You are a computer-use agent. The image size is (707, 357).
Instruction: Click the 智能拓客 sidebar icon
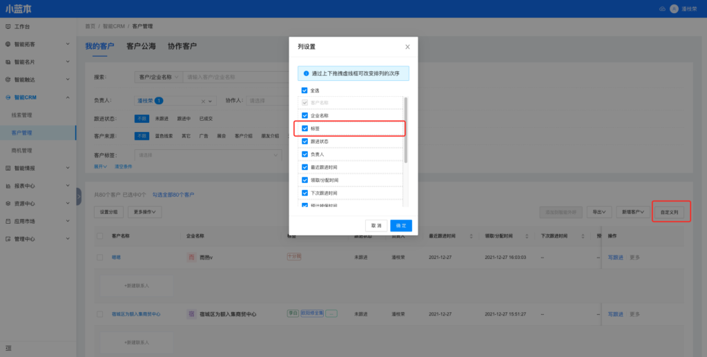coord(8,44)
